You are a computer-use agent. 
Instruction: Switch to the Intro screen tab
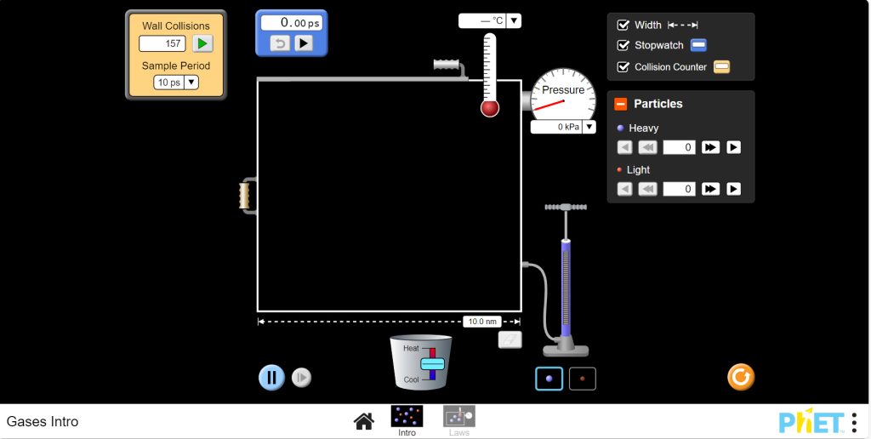pos(407,419)
